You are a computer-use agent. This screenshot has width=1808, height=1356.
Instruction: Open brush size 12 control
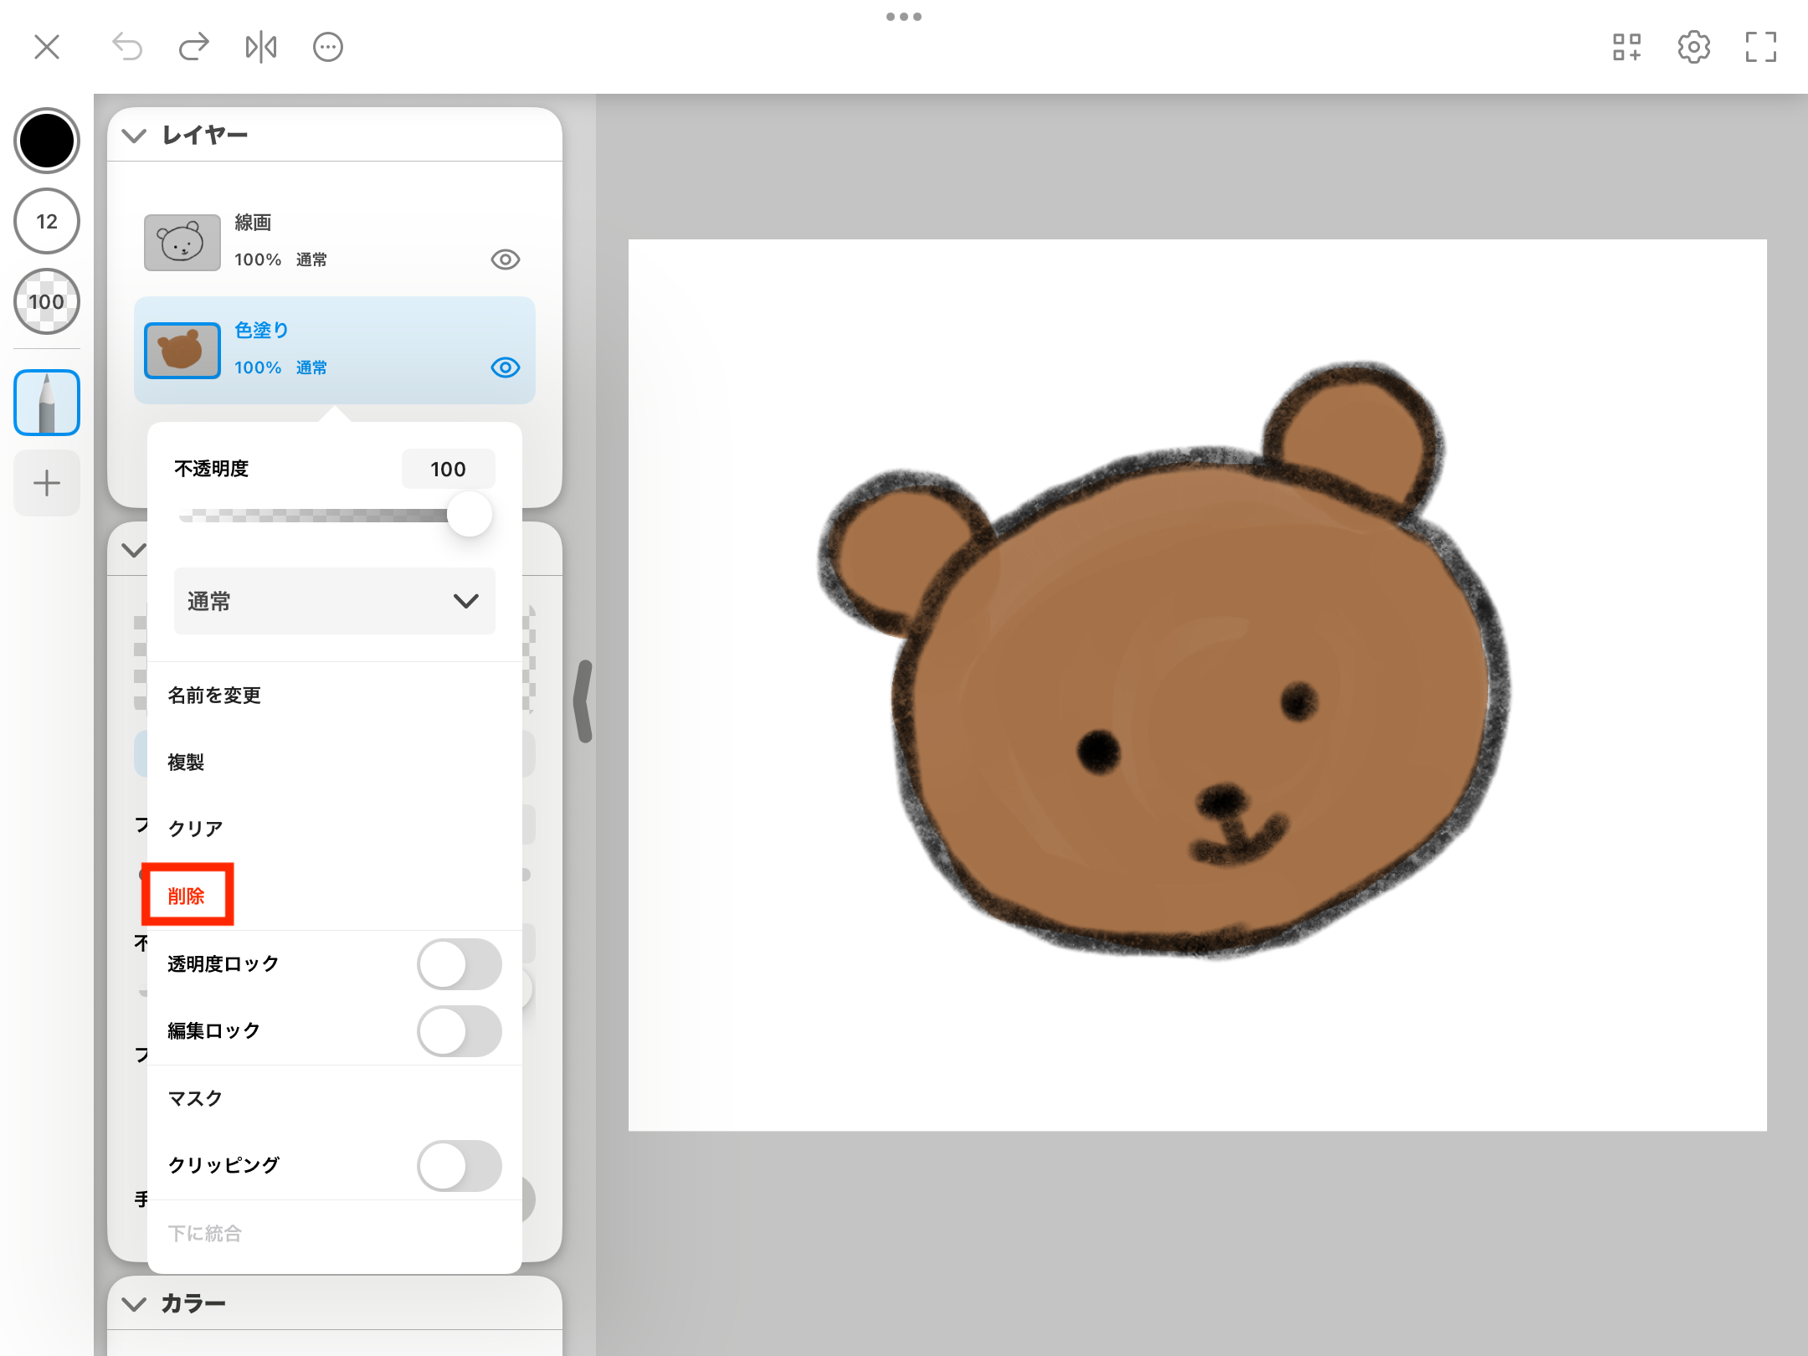[x=47, y=221]
